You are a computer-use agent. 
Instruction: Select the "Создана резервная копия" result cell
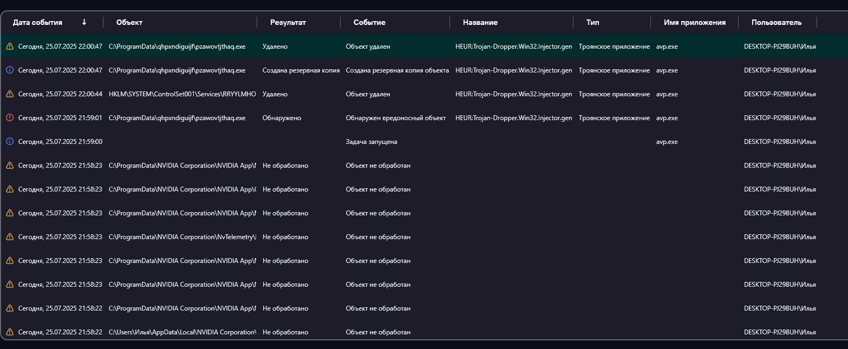[301, 70]
